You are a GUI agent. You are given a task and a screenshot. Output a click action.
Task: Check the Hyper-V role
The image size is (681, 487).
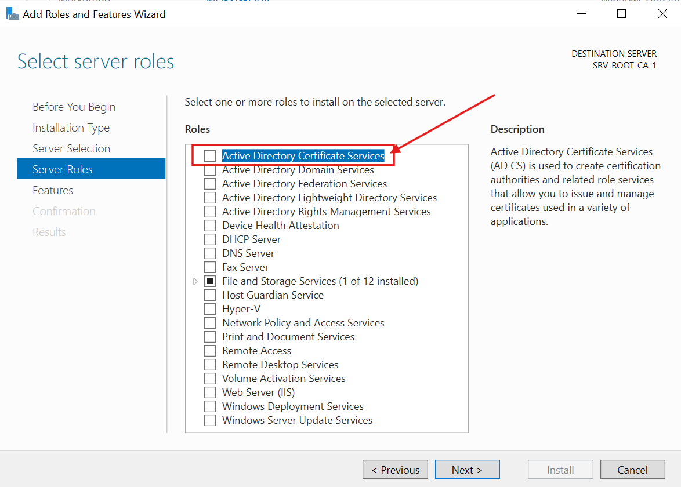(x=210, y=308)
